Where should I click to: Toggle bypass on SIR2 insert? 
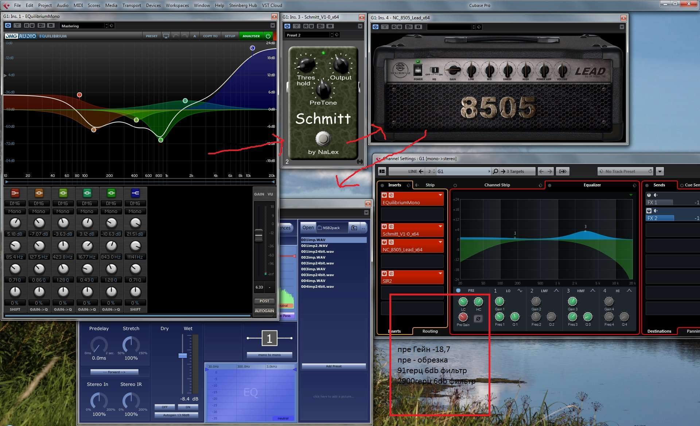coord(384,274)
